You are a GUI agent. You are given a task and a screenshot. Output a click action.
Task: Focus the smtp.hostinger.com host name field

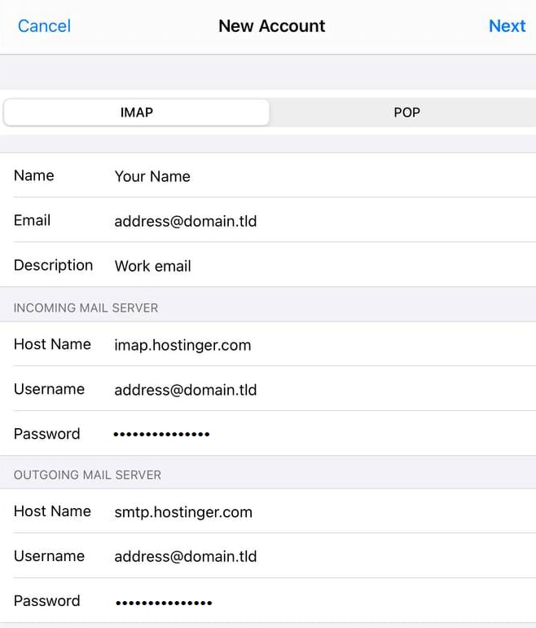[183, 512]
